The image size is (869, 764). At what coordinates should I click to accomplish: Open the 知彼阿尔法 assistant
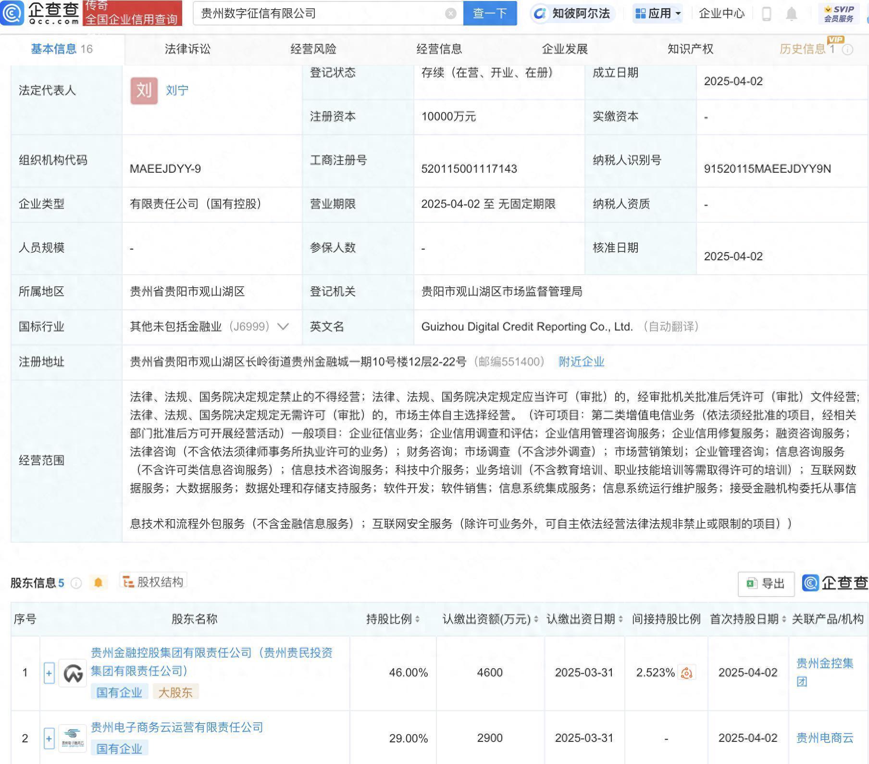click(572, 13)
